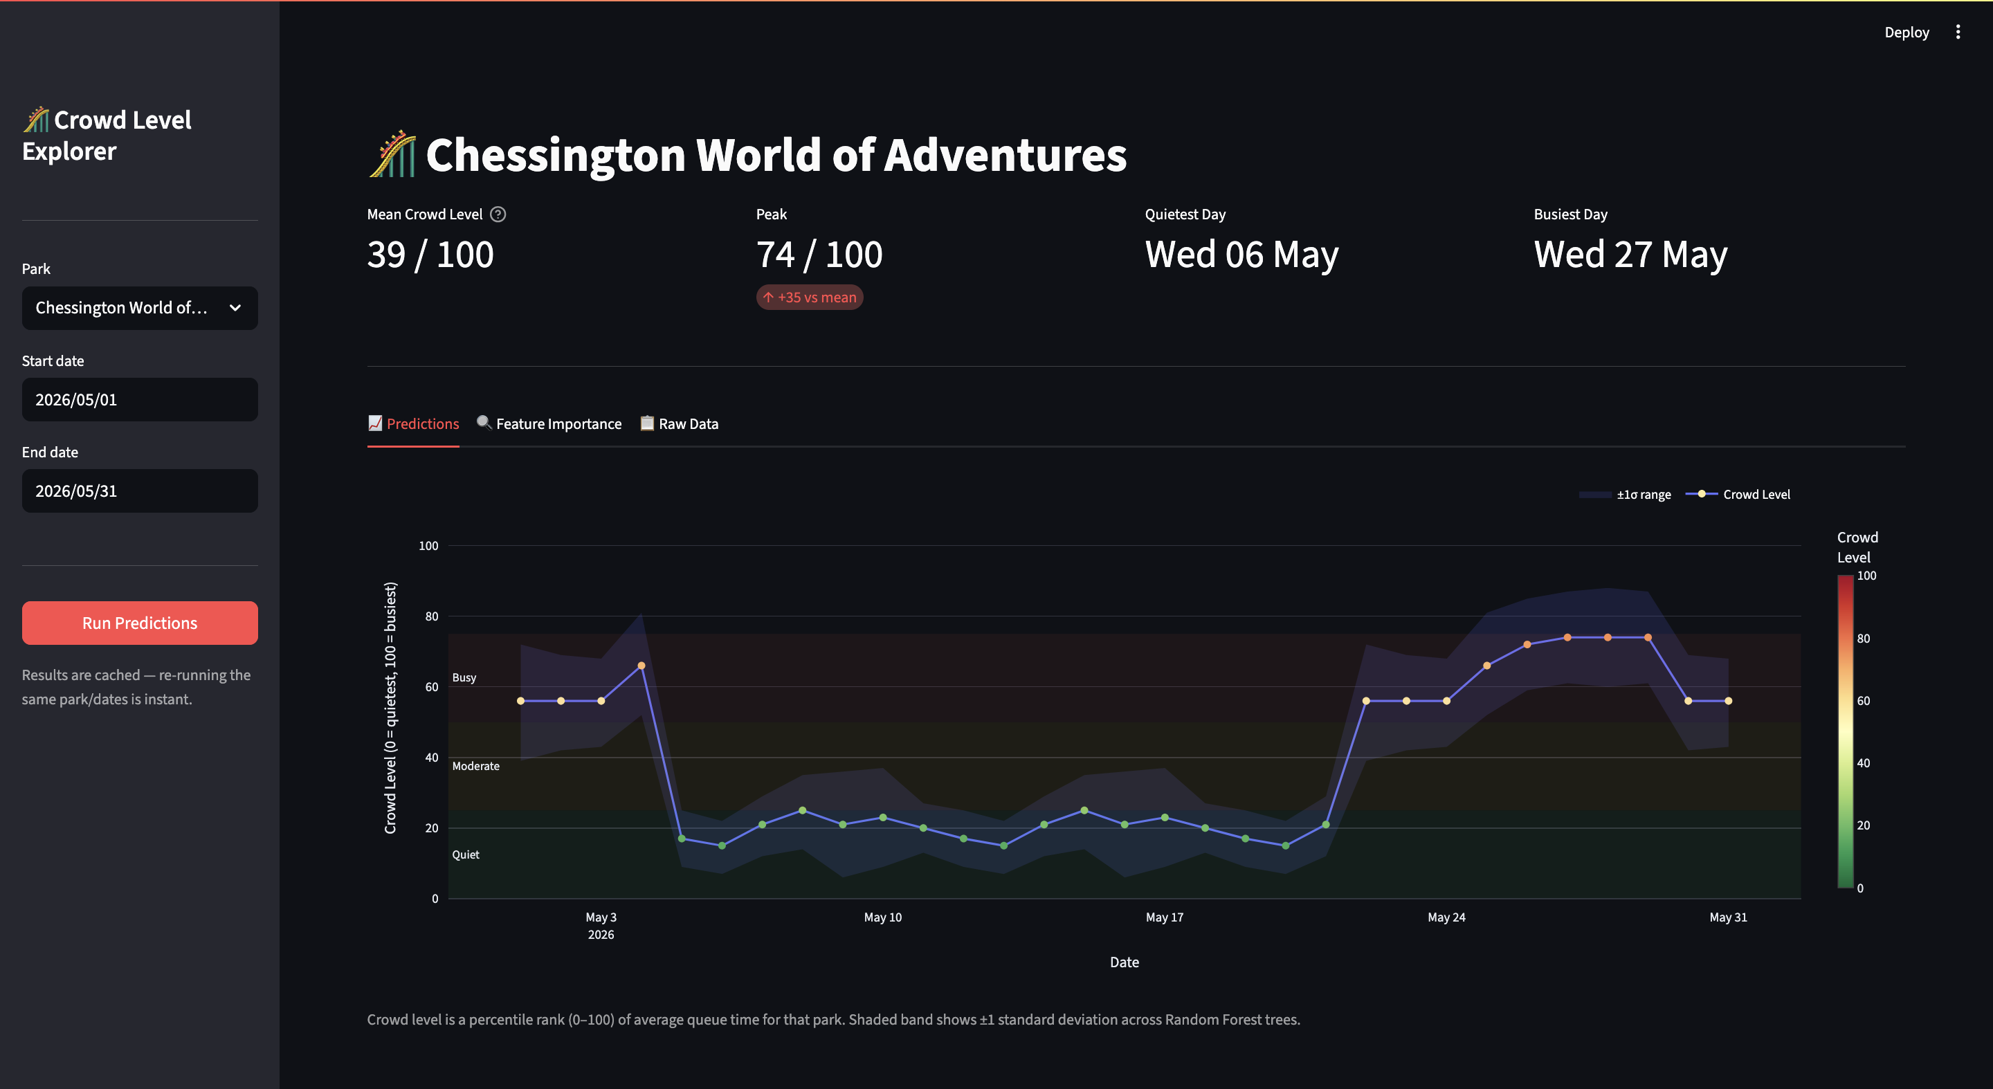Click the "May 24" x-axis tick label
Image resolution: width=1993 pixels, height=1089 pixels.
pos(1447,917)
